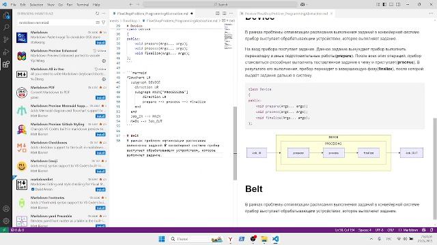Change indentation Spaces: 4 in status bar
437x245 pixels.
click(x=365, y=230)
